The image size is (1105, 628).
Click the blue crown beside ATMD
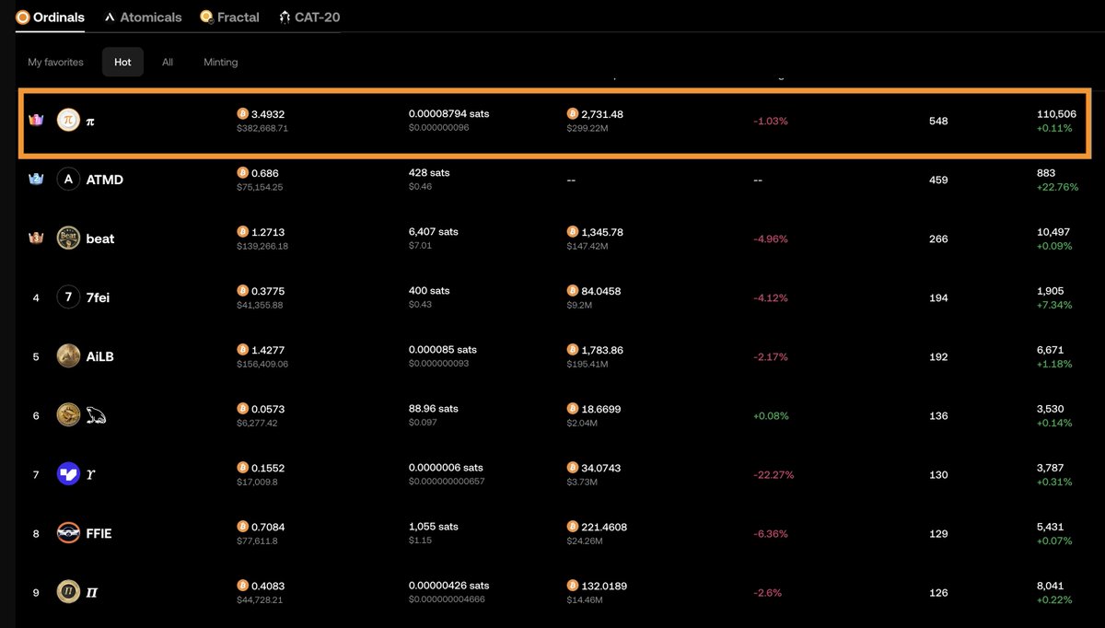(x=37, y=179)
